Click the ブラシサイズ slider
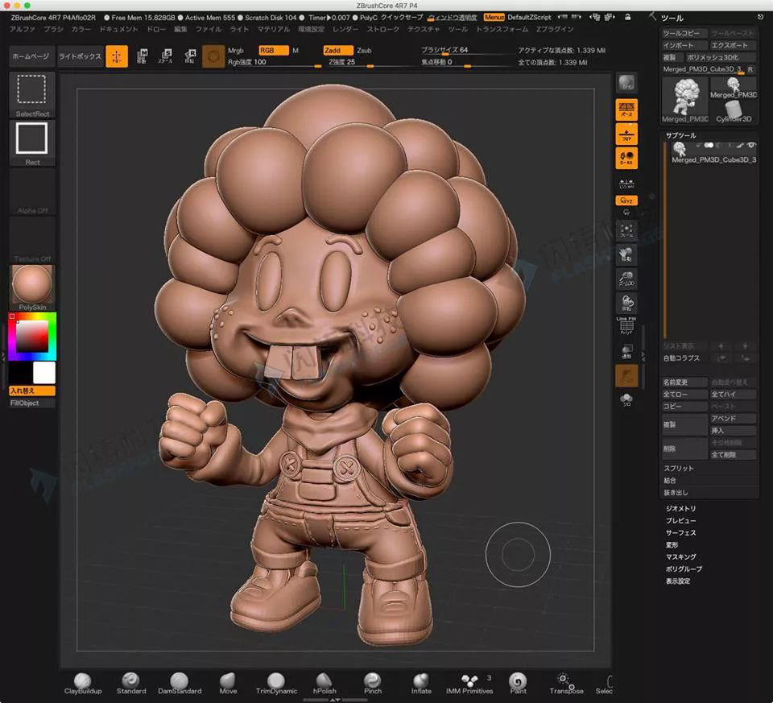The image size is (773, 703). click(467, 50)
